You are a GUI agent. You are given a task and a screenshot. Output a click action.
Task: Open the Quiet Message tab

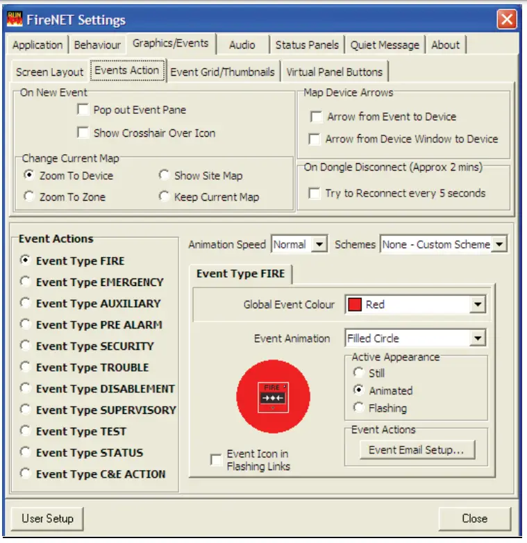pos(385,45)
